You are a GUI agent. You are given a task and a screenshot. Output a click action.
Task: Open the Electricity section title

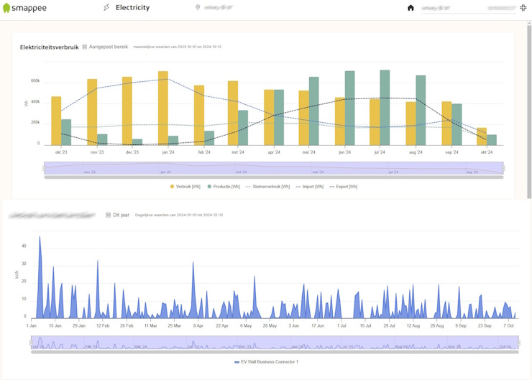133,7
